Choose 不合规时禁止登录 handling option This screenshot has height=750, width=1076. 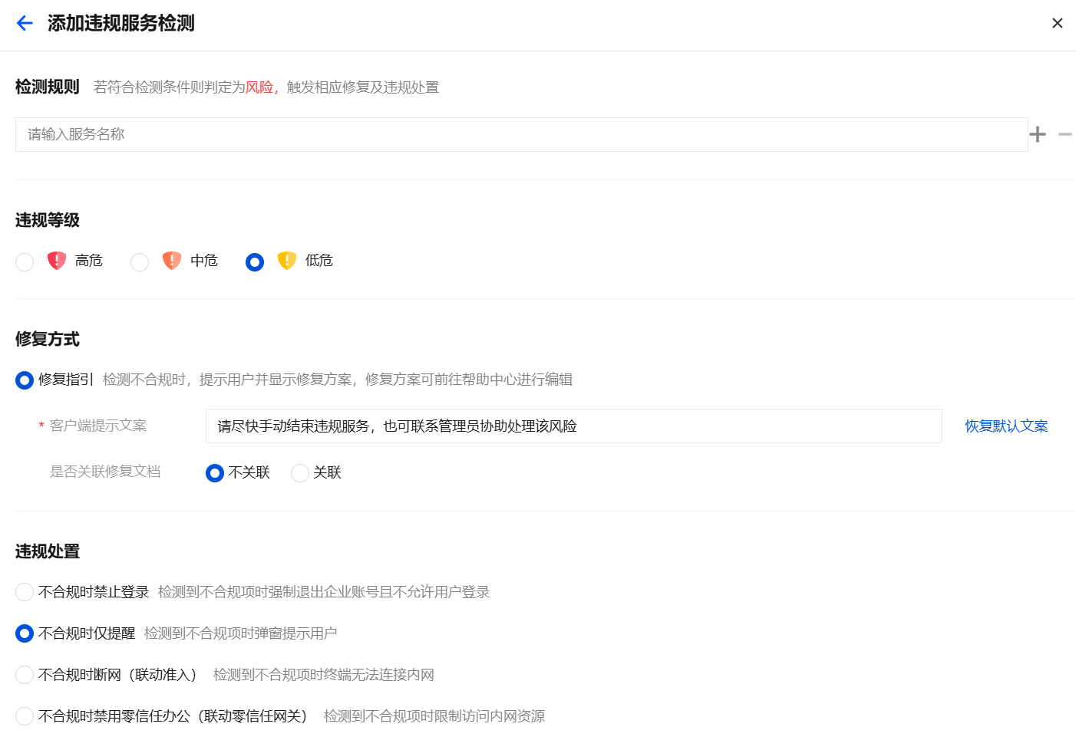click(25, 592)
